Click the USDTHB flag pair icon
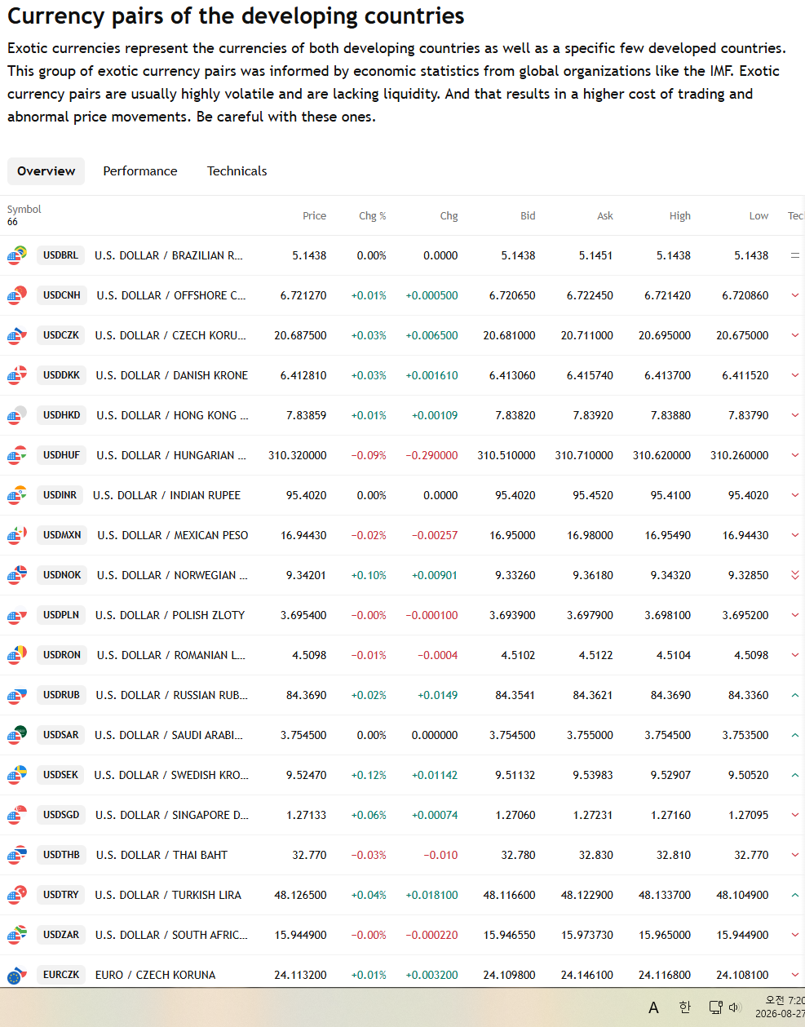Screen dimensions: 805x1027 click(x=17, y=855)
